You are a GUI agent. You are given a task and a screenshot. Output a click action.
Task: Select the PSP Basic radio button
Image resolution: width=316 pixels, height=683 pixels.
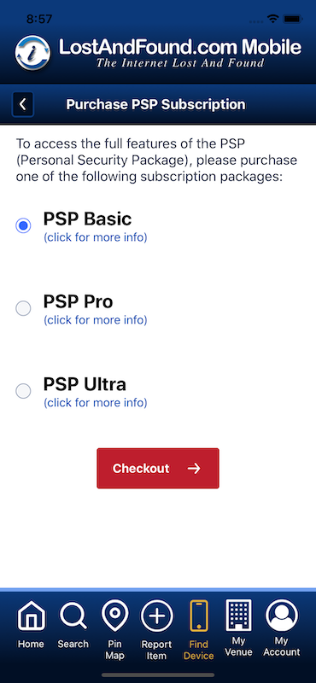click(23, 225)
